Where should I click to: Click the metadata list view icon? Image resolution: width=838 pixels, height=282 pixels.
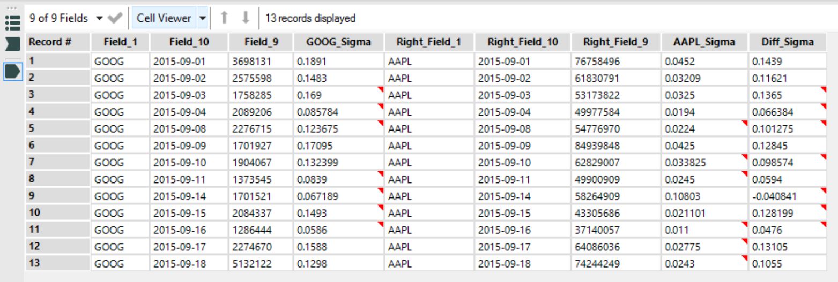tap(11, 23)
